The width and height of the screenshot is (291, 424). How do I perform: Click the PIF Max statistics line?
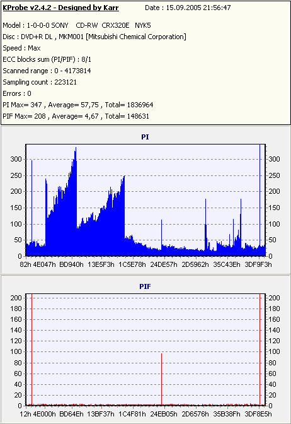point(76,116)
